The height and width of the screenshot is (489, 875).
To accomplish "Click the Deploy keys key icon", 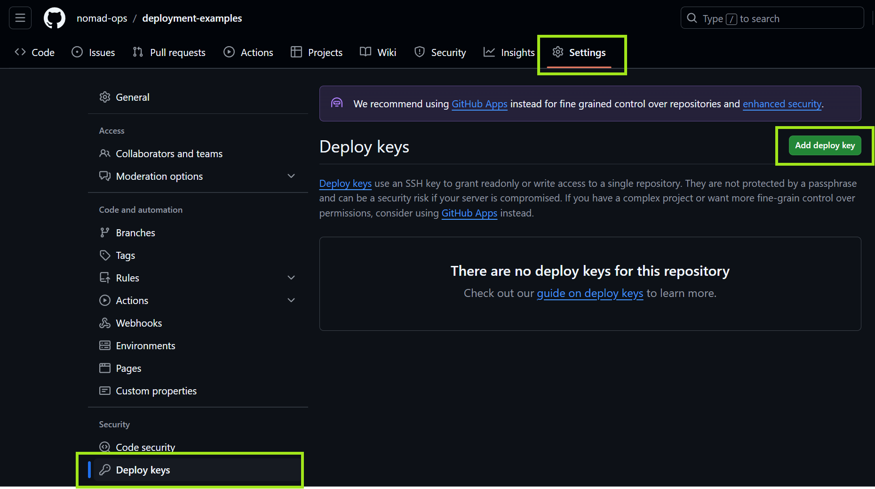I will (x=105, y=470).
